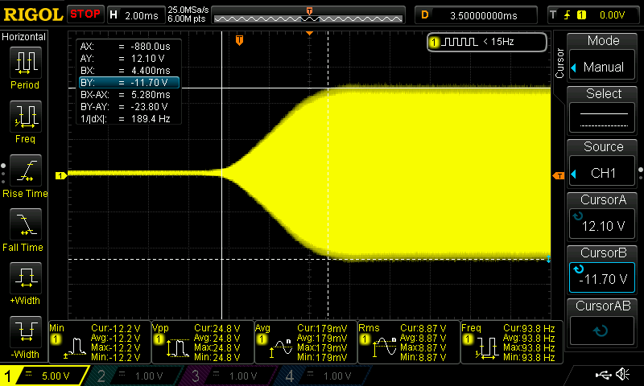This screenshot has width=644, height=386.
Task: Click the small orange trigger marker above grid
Action: (309, 33)
